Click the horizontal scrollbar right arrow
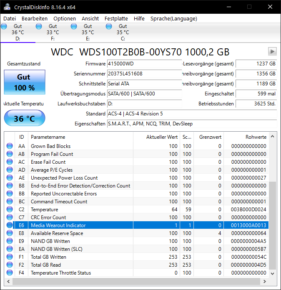 tap(265, 281)
